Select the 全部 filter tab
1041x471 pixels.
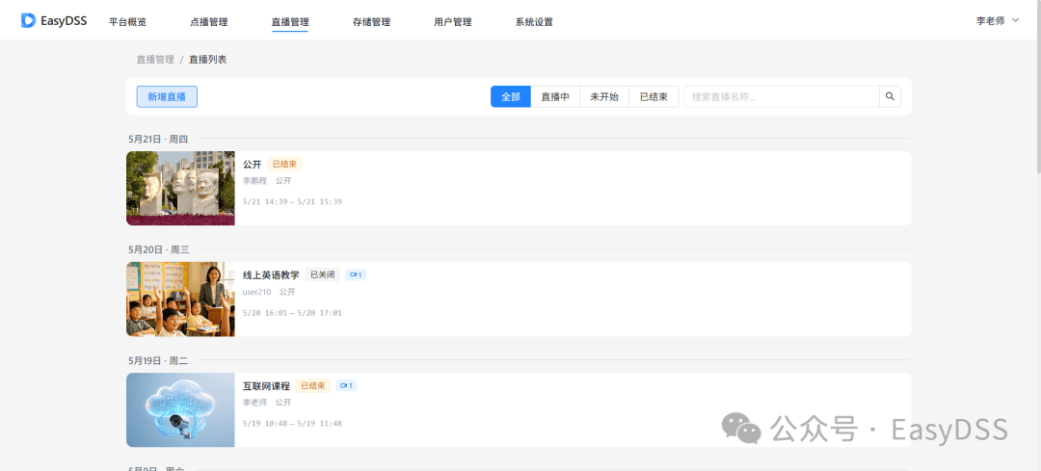pos(511,97)
